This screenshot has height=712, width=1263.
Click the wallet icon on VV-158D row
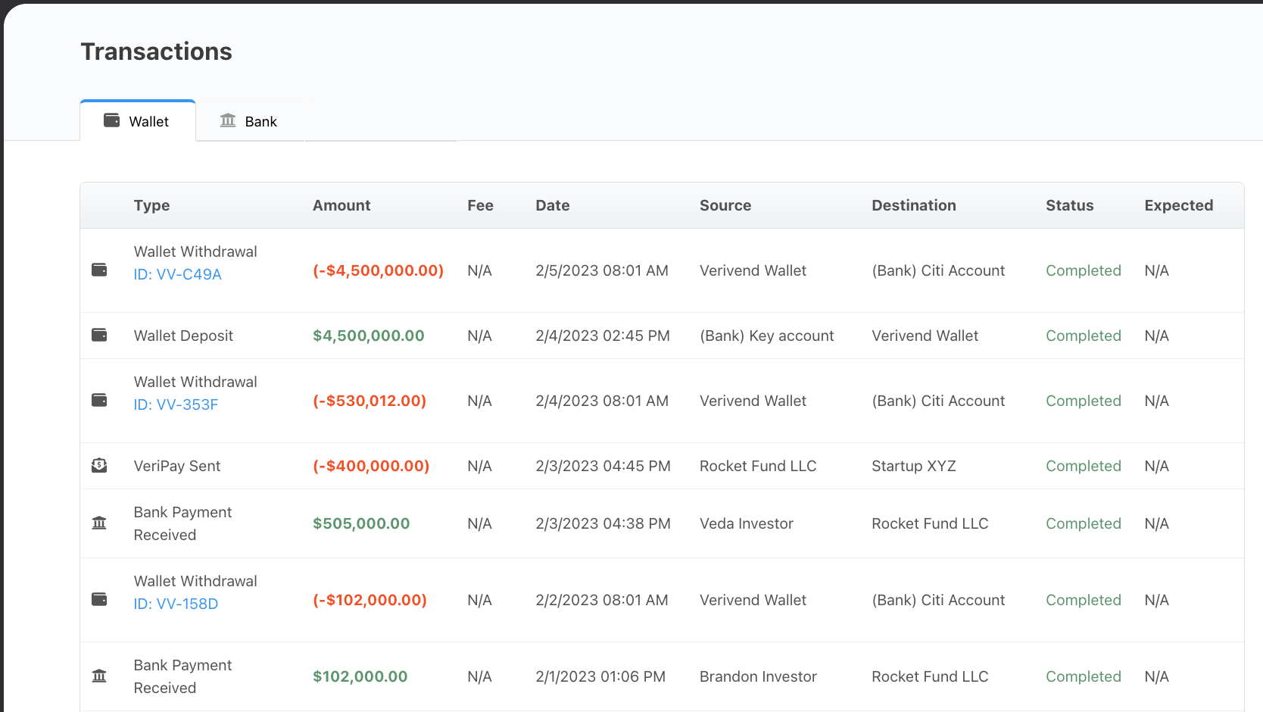click(x=99, y=599)
